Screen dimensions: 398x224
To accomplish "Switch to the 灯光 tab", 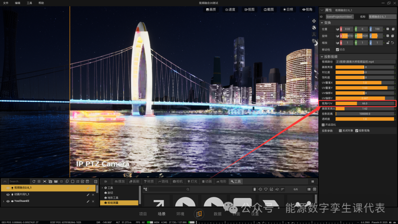I will [192, 181].
